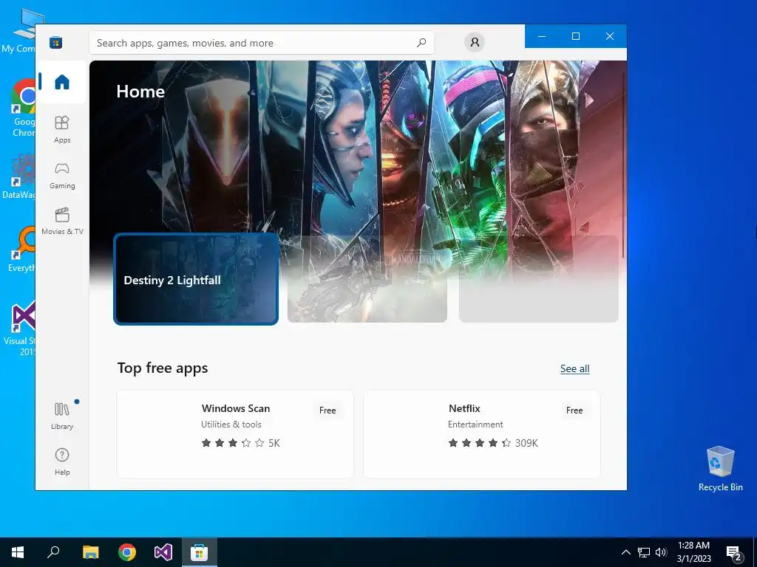Open the Windows Scan app card
The image size is (757, 567).
235,434
